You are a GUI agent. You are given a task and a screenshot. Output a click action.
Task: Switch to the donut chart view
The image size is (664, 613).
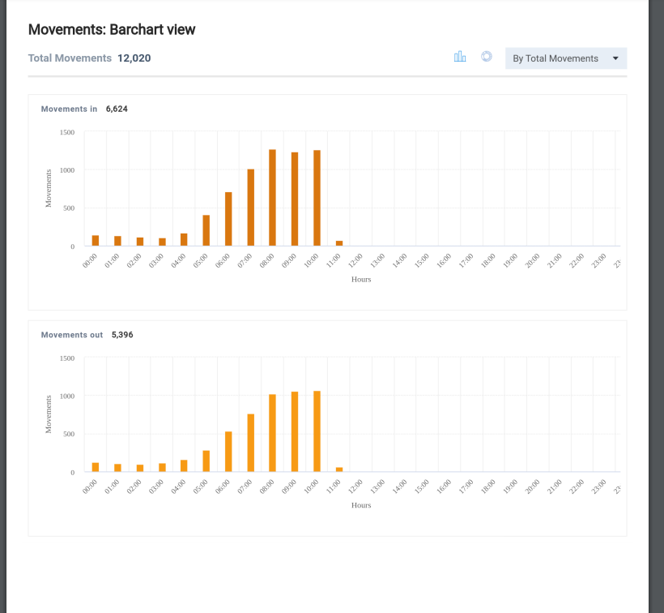pyautogui.click(x=486, y=57)
